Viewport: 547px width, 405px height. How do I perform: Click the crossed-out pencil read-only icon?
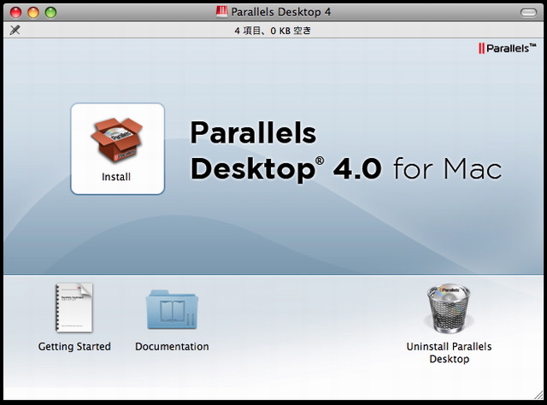pos(15,30)
